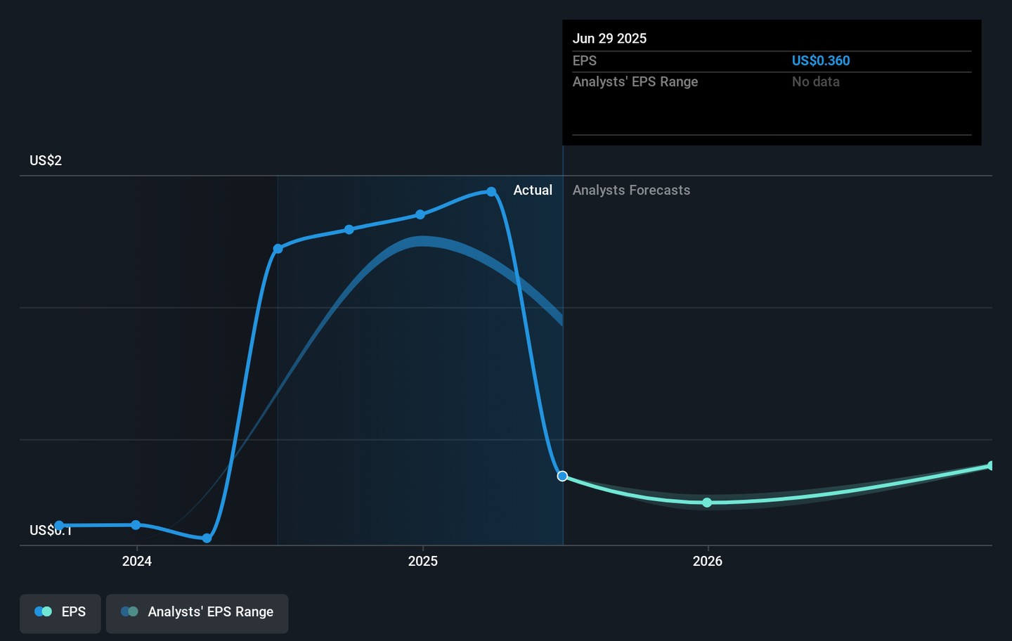Viewport: 1012px width, 641px height.
Task: Select EPS point at shaded region's left edge
Action: 278,249
